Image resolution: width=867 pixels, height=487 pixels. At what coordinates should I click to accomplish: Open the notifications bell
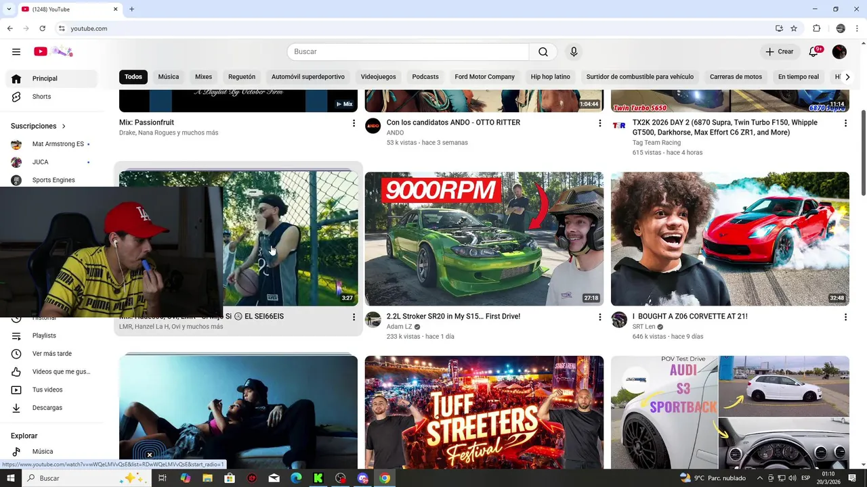814,52
